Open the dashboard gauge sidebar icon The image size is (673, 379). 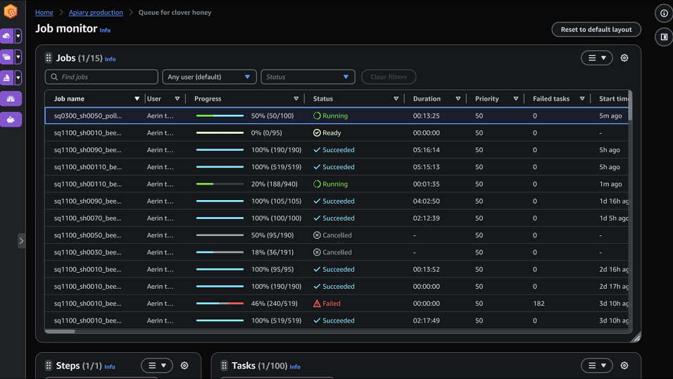pos(11,99)
